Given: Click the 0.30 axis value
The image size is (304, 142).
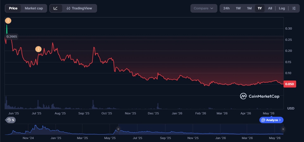Looking at the screenshot, I should point(288,28).
